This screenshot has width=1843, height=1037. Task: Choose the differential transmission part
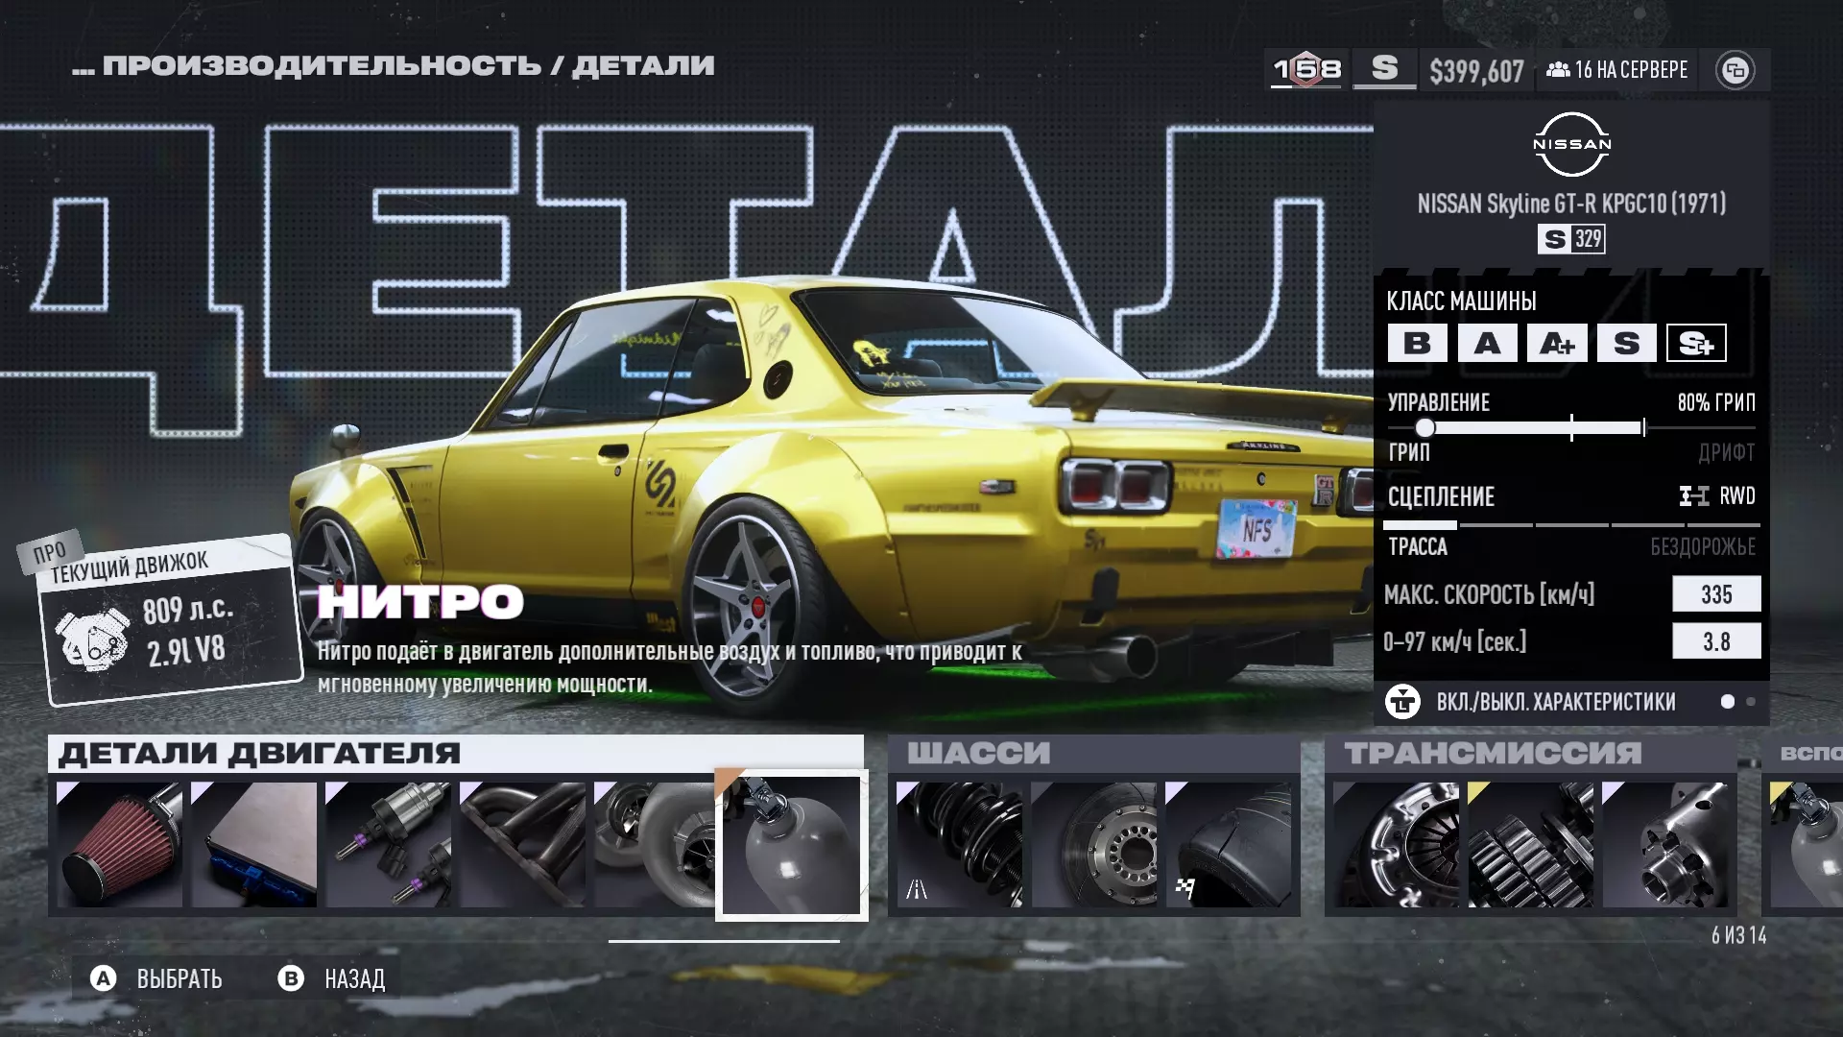(x=1664, y=844)
